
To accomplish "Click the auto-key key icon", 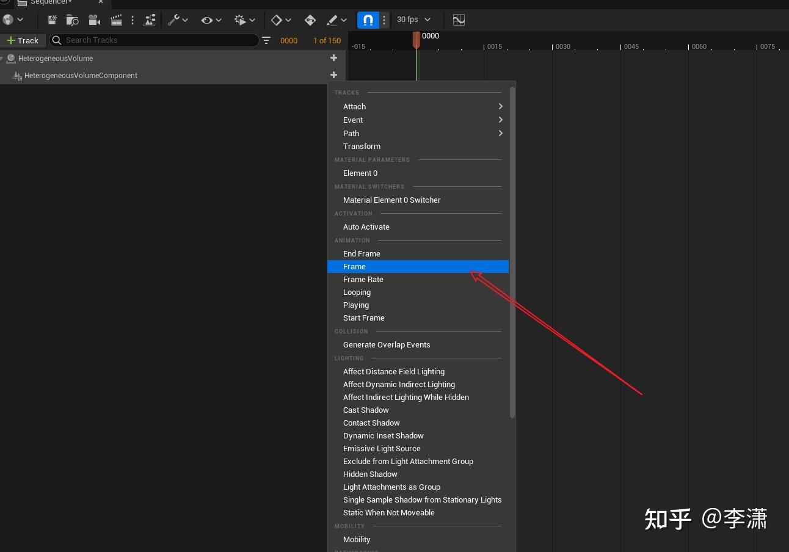I will pyautogui.click(x=310, y=20).
